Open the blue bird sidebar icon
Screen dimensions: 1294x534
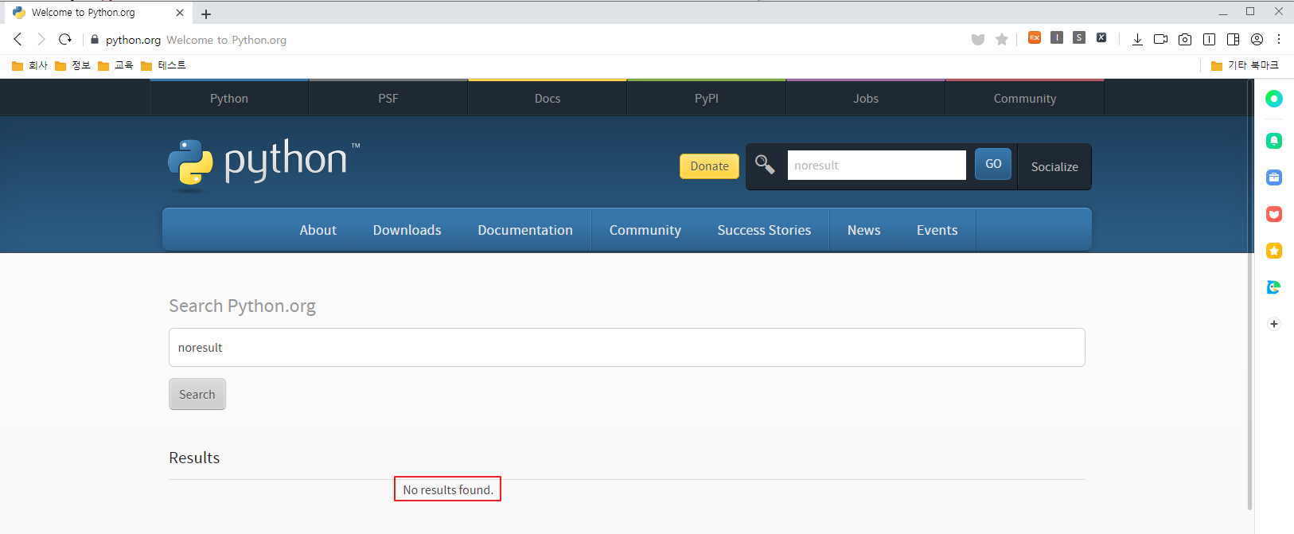1274,287
